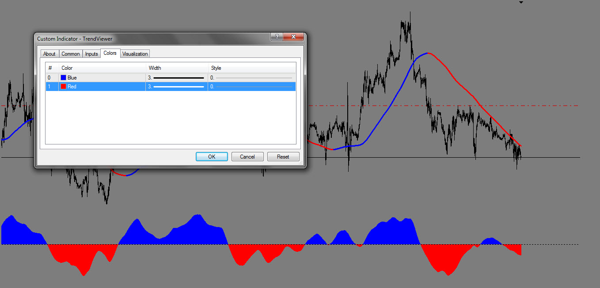Cancel the indicator settings dialog
The image size is (600, 288).
pyautogui.click(x=247, y=157)
